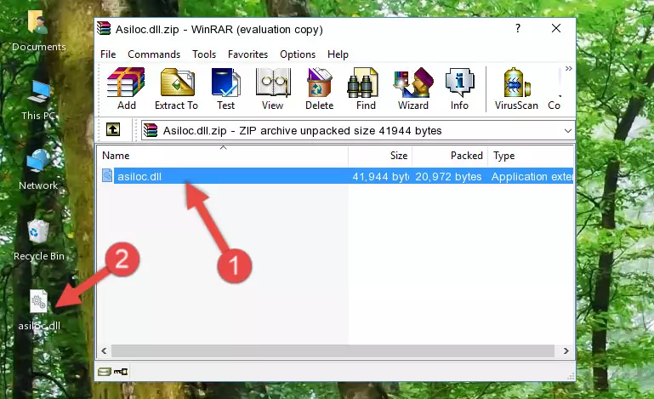Expand hidden toolbar items chevron
The image size is (654, 399).
[x=568, y=69]
